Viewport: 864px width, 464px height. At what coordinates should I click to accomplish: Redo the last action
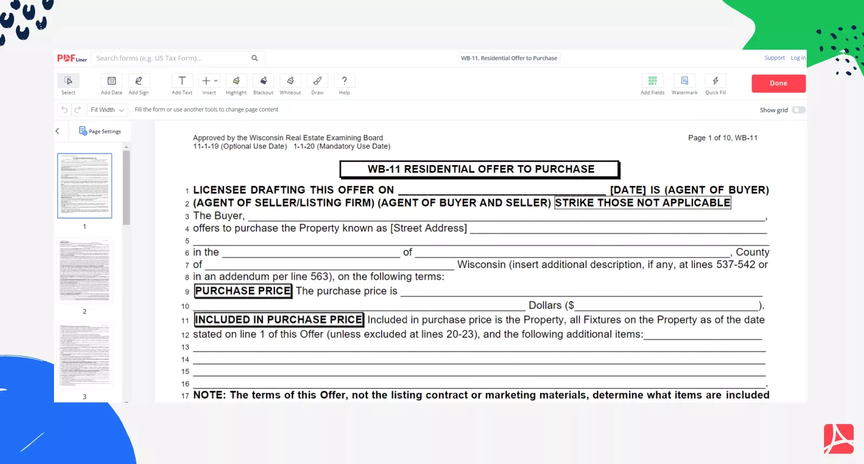78,110
